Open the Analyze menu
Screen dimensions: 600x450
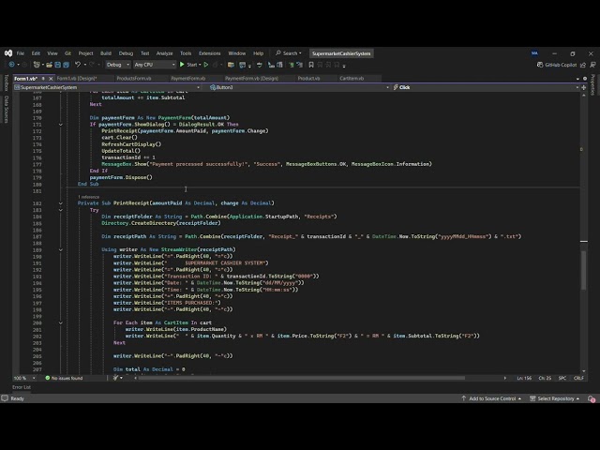[x=165, y=53]
